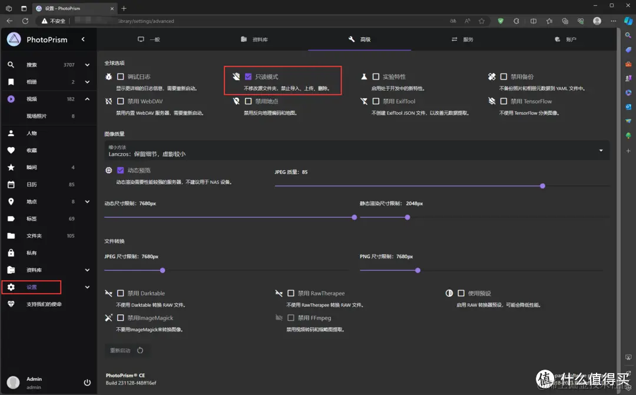Click the support diamond heart icon
Image resolution: width=636 pixels, height=395 pixels.
[11, 304]
